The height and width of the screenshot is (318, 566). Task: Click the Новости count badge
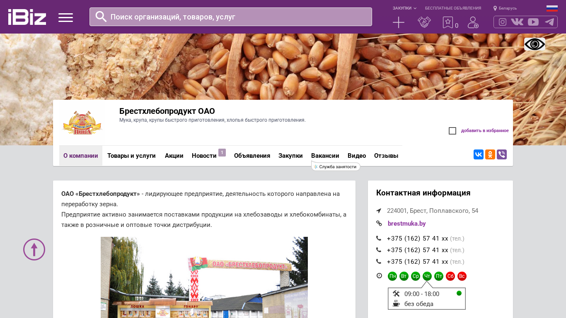222,152
